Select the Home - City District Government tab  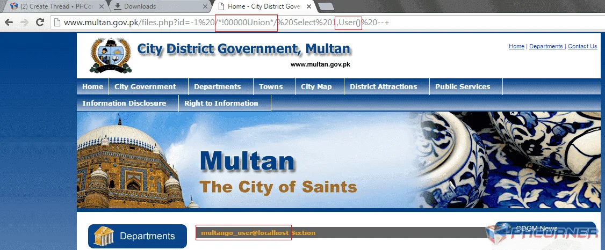[x=264, y=6]
